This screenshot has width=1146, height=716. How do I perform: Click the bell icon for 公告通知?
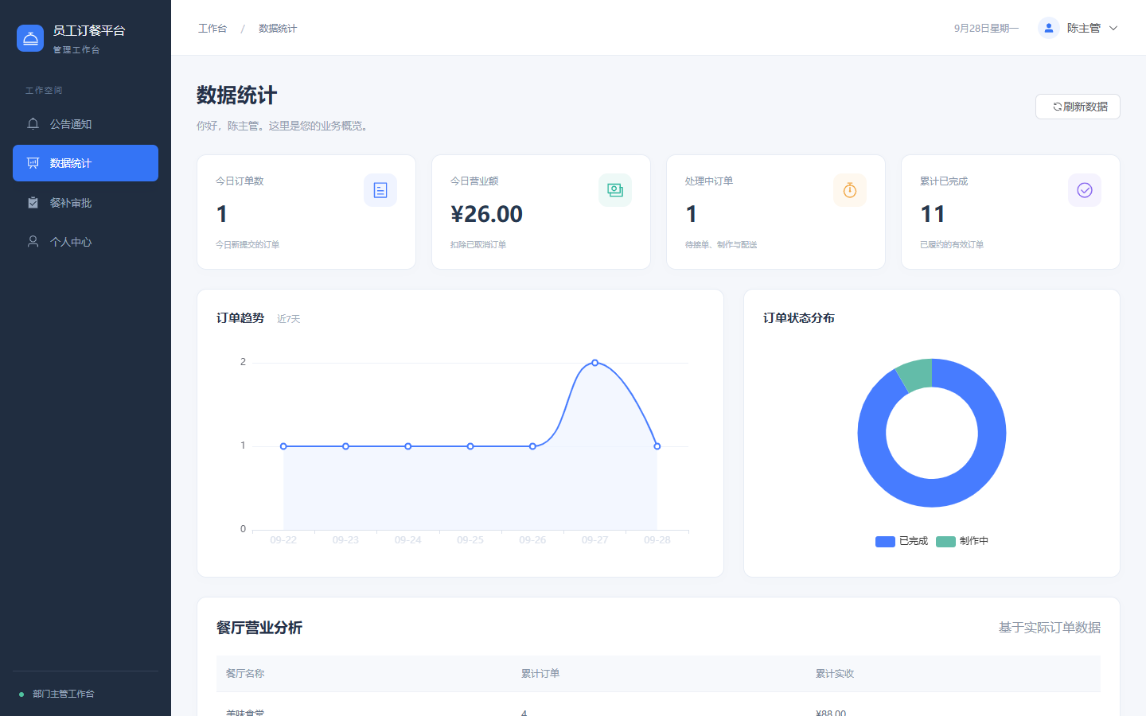pyautogui.click(x=33, y=123)
